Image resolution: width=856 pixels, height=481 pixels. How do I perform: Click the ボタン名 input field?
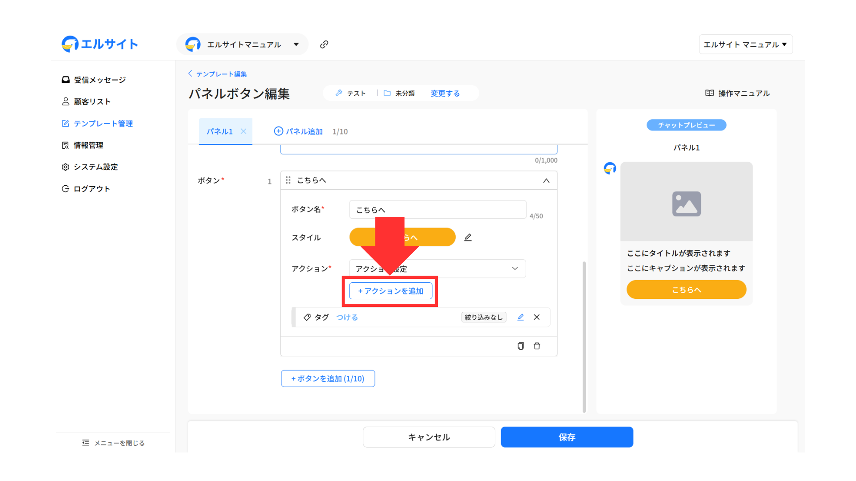437,209
